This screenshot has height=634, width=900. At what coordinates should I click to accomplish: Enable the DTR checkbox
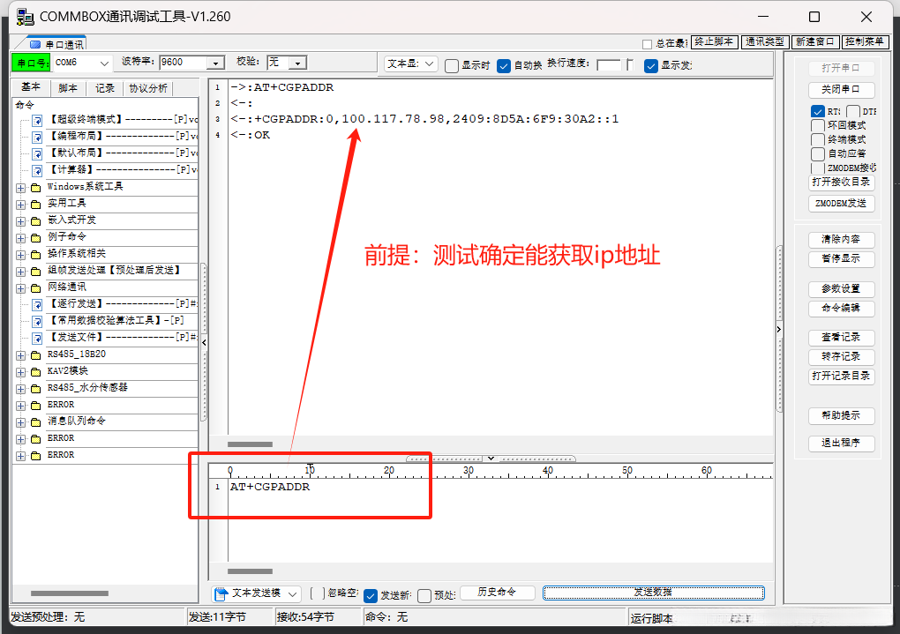pos(851,112)
